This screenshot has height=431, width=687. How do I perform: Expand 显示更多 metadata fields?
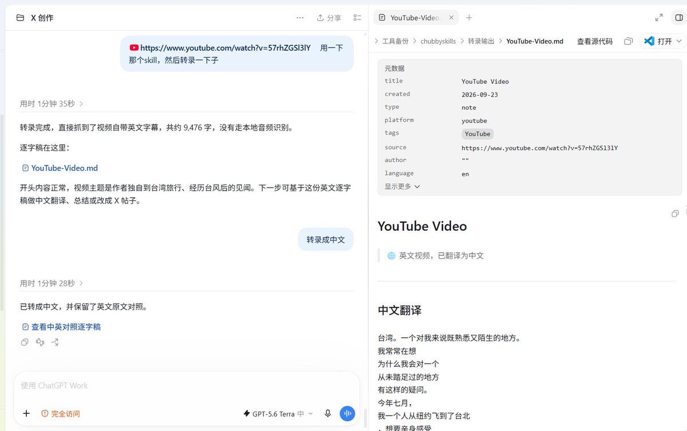[402, 187]
